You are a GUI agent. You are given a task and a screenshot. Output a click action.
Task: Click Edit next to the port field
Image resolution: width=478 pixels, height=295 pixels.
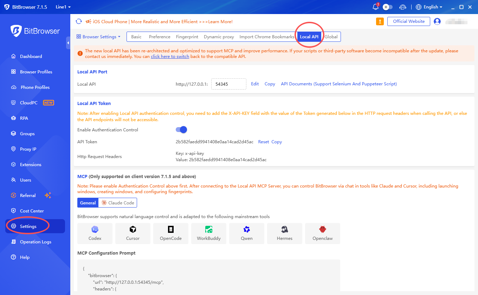tap(255, 84)
